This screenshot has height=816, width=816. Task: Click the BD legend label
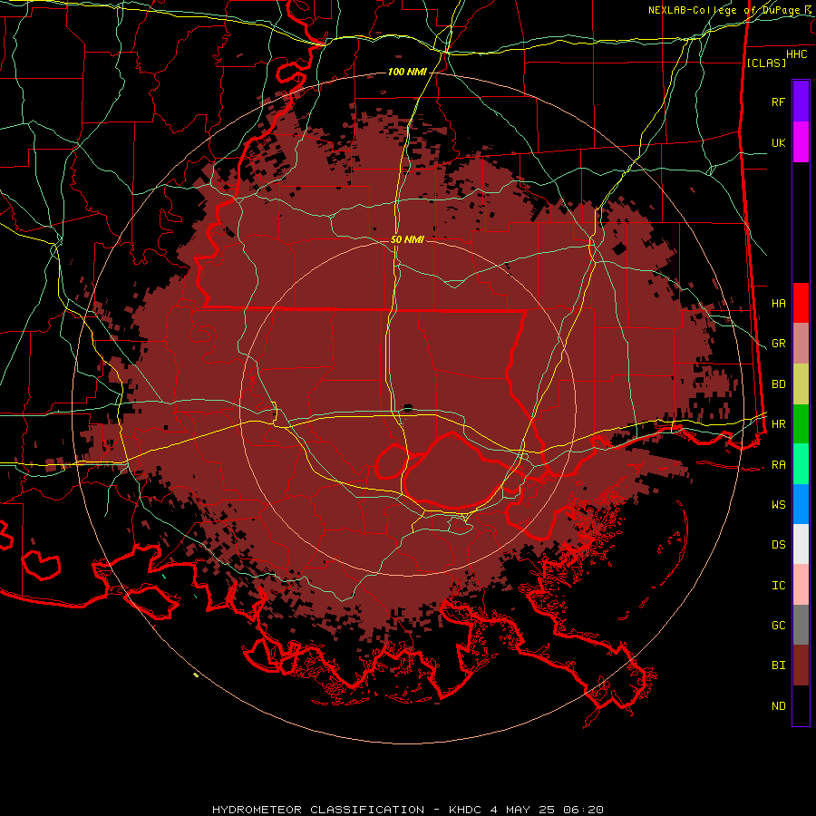click(779, 384)
